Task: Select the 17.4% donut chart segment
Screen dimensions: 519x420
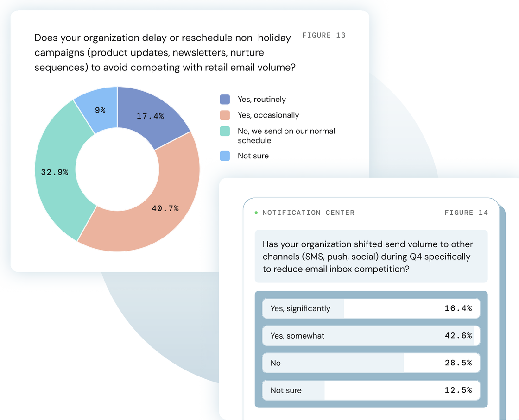Action: click(x=151, y=116)
